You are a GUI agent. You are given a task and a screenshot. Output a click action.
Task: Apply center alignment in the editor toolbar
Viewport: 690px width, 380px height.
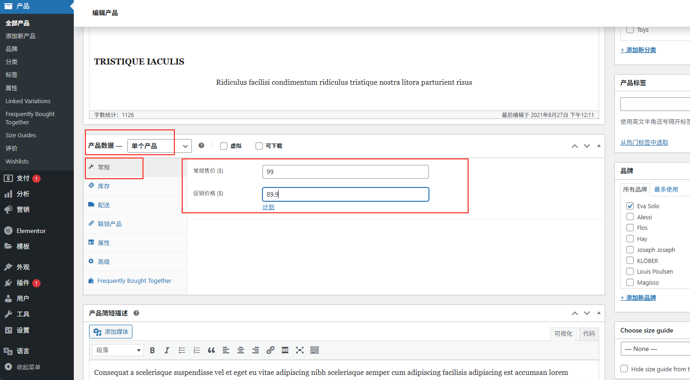(241, 350)
